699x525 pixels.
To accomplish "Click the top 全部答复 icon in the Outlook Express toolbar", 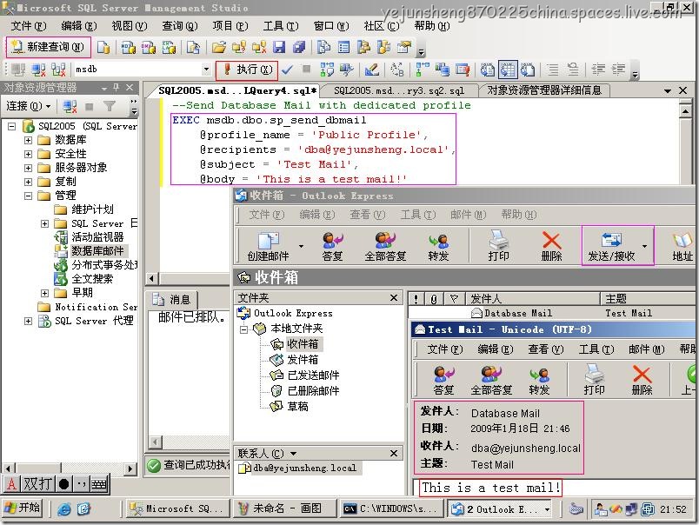I will click(385, 247).
